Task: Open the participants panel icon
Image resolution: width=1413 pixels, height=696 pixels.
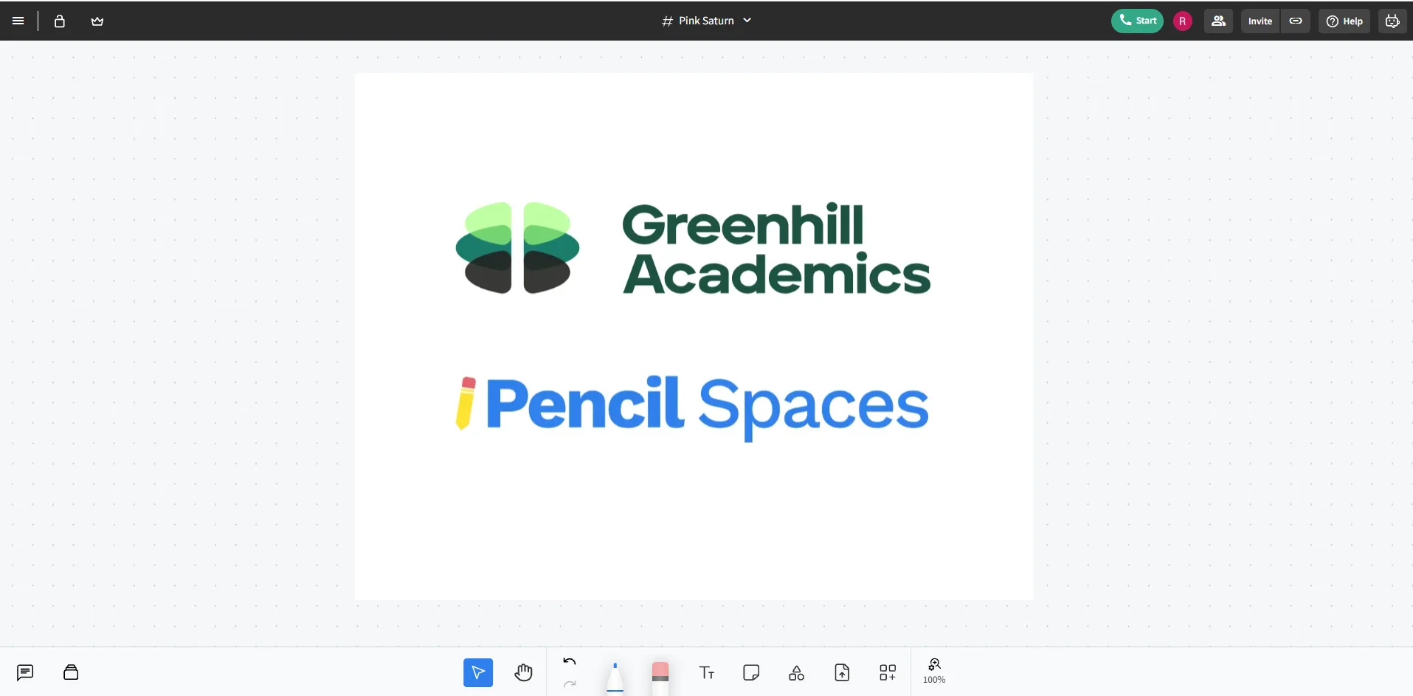Action: [1219, 21]
